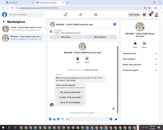
Task: Edit the chat name with pencil icon
Action: (x=87, y=58)
